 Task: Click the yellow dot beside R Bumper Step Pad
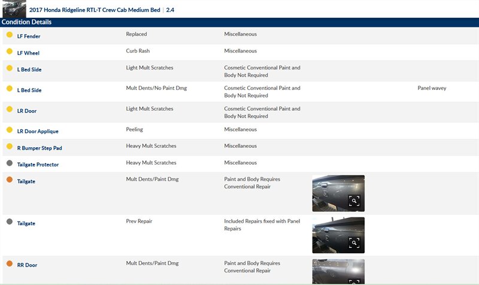[10, 147]
